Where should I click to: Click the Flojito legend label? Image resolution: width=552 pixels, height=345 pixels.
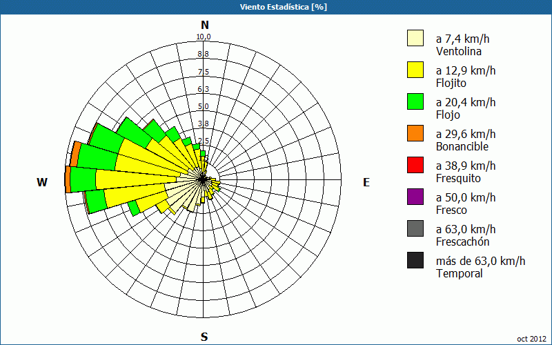451,83
